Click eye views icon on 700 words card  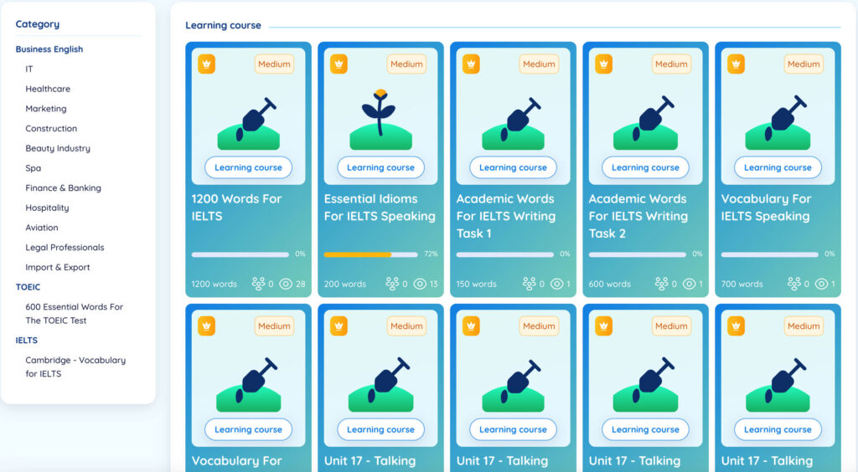(821, 284)
